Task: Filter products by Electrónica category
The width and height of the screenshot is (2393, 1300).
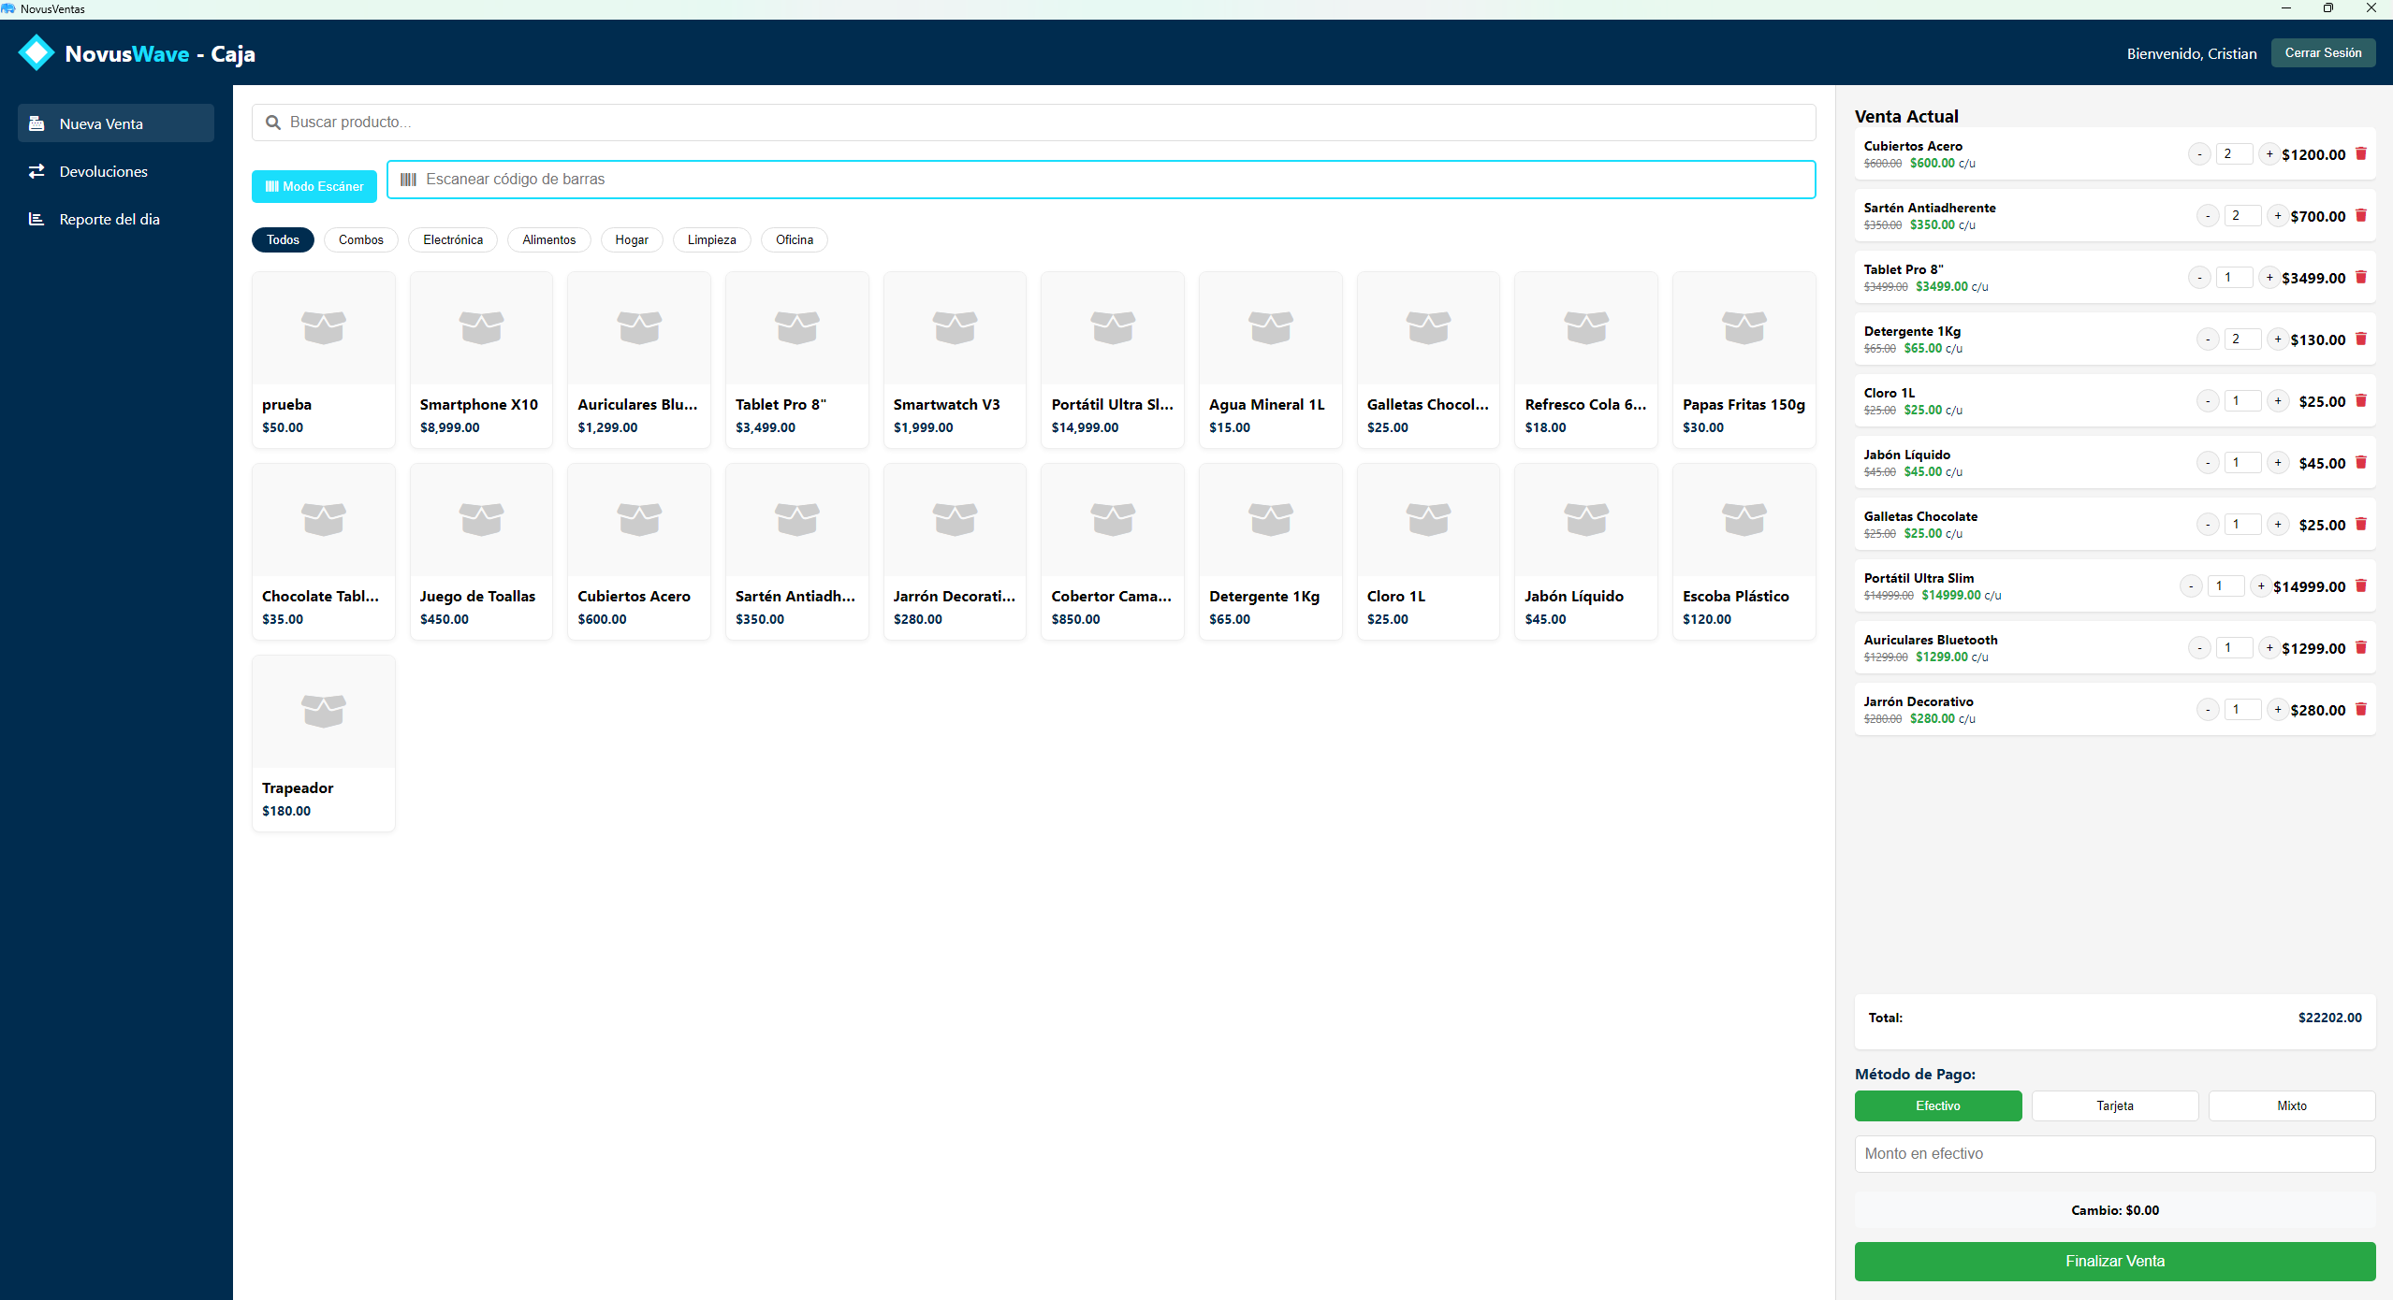Action: [x=453, y=239]
